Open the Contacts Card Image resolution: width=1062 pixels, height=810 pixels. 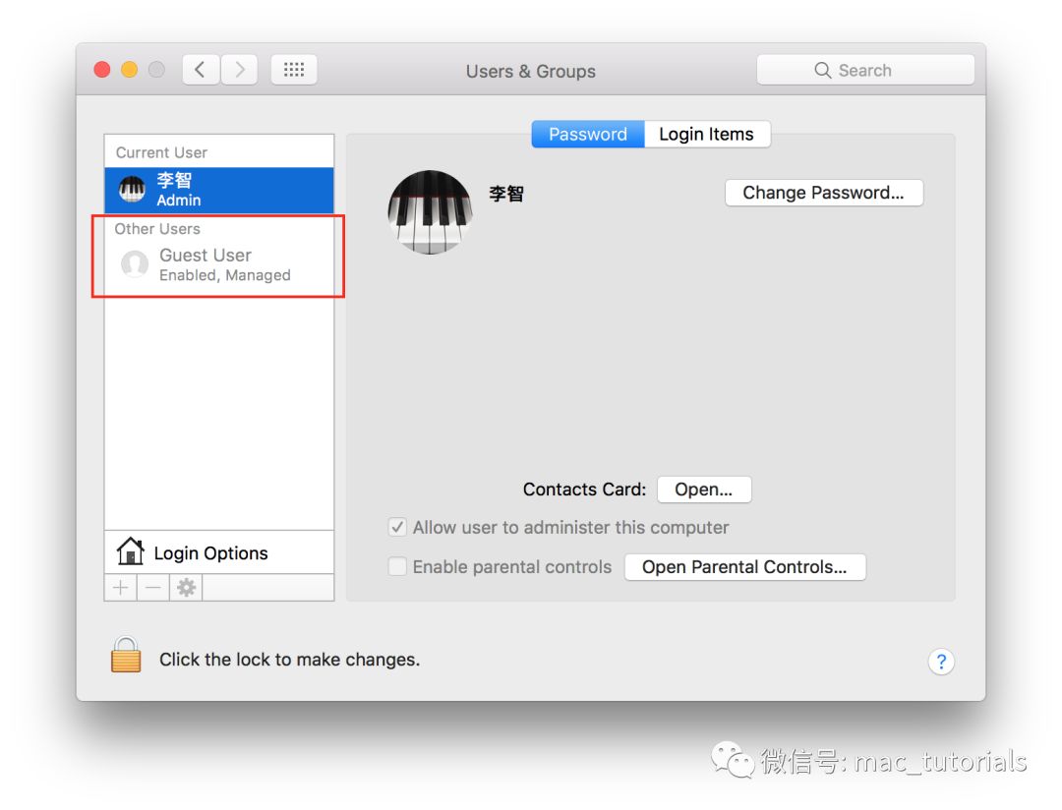coord(703,490)
